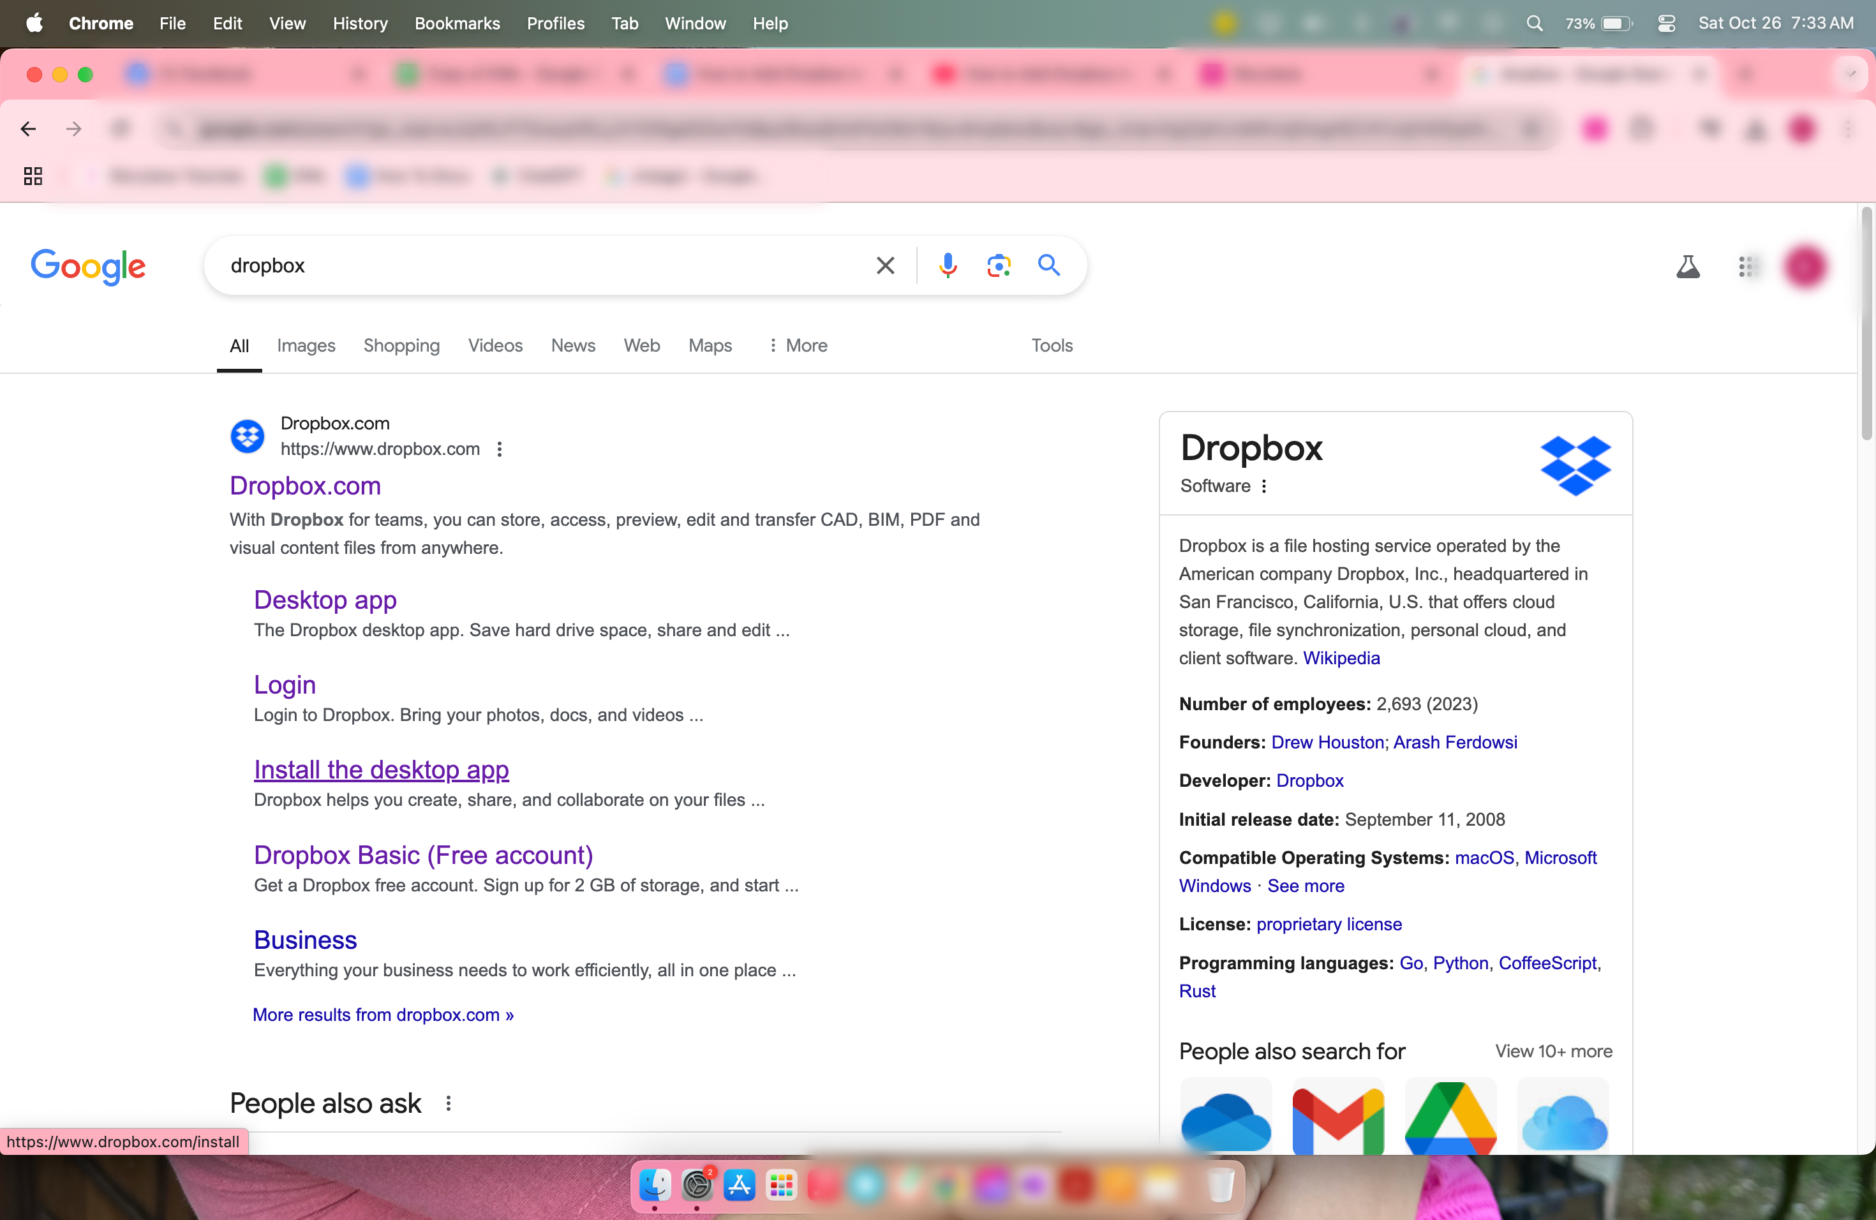Open Search Labs flask icon
The height and width of the screenshot is (1220, 1876).
pos(1688,266)
